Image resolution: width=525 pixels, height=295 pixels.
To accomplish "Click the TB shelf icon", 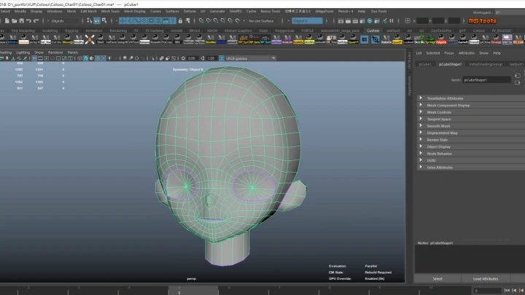I will click(331, 39).
